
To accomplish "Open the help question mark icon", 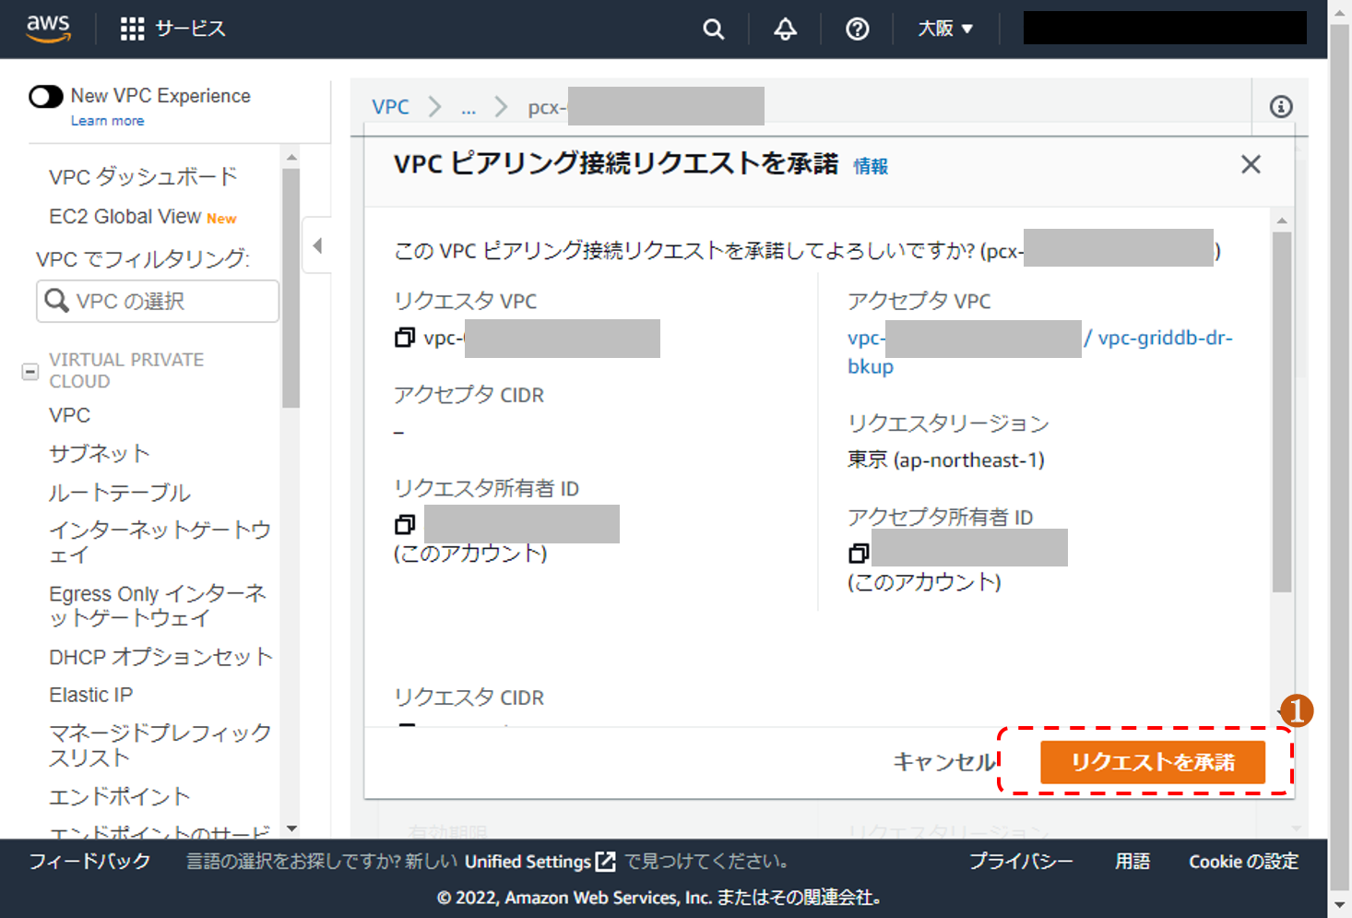I will tap(858, 30).
